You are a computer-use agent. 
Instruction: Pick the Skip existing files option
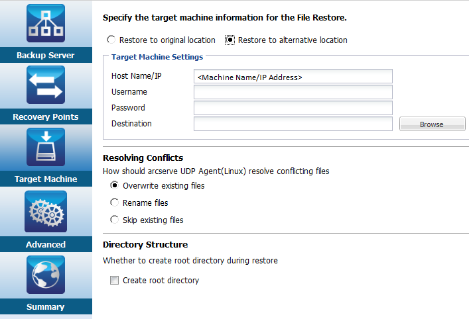pos(115,220)
